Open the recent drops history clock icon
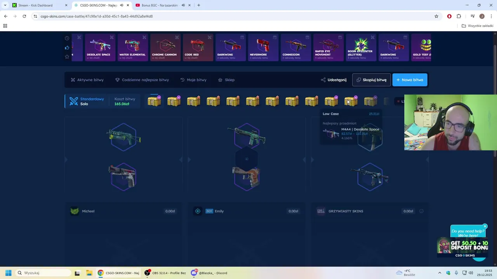The height and width of the screenshot is (279, 497). (x=67, y=38)
